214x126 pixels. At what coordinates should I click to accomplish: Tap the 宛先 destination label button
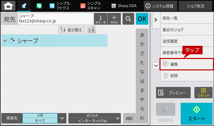[9, 19]
